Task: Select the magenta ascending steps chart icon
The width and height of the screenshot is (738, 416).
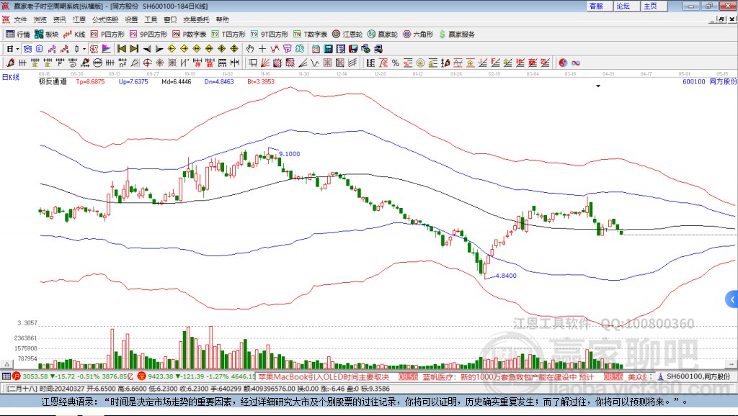Action: pyautogui.click(x=52, y=49)
